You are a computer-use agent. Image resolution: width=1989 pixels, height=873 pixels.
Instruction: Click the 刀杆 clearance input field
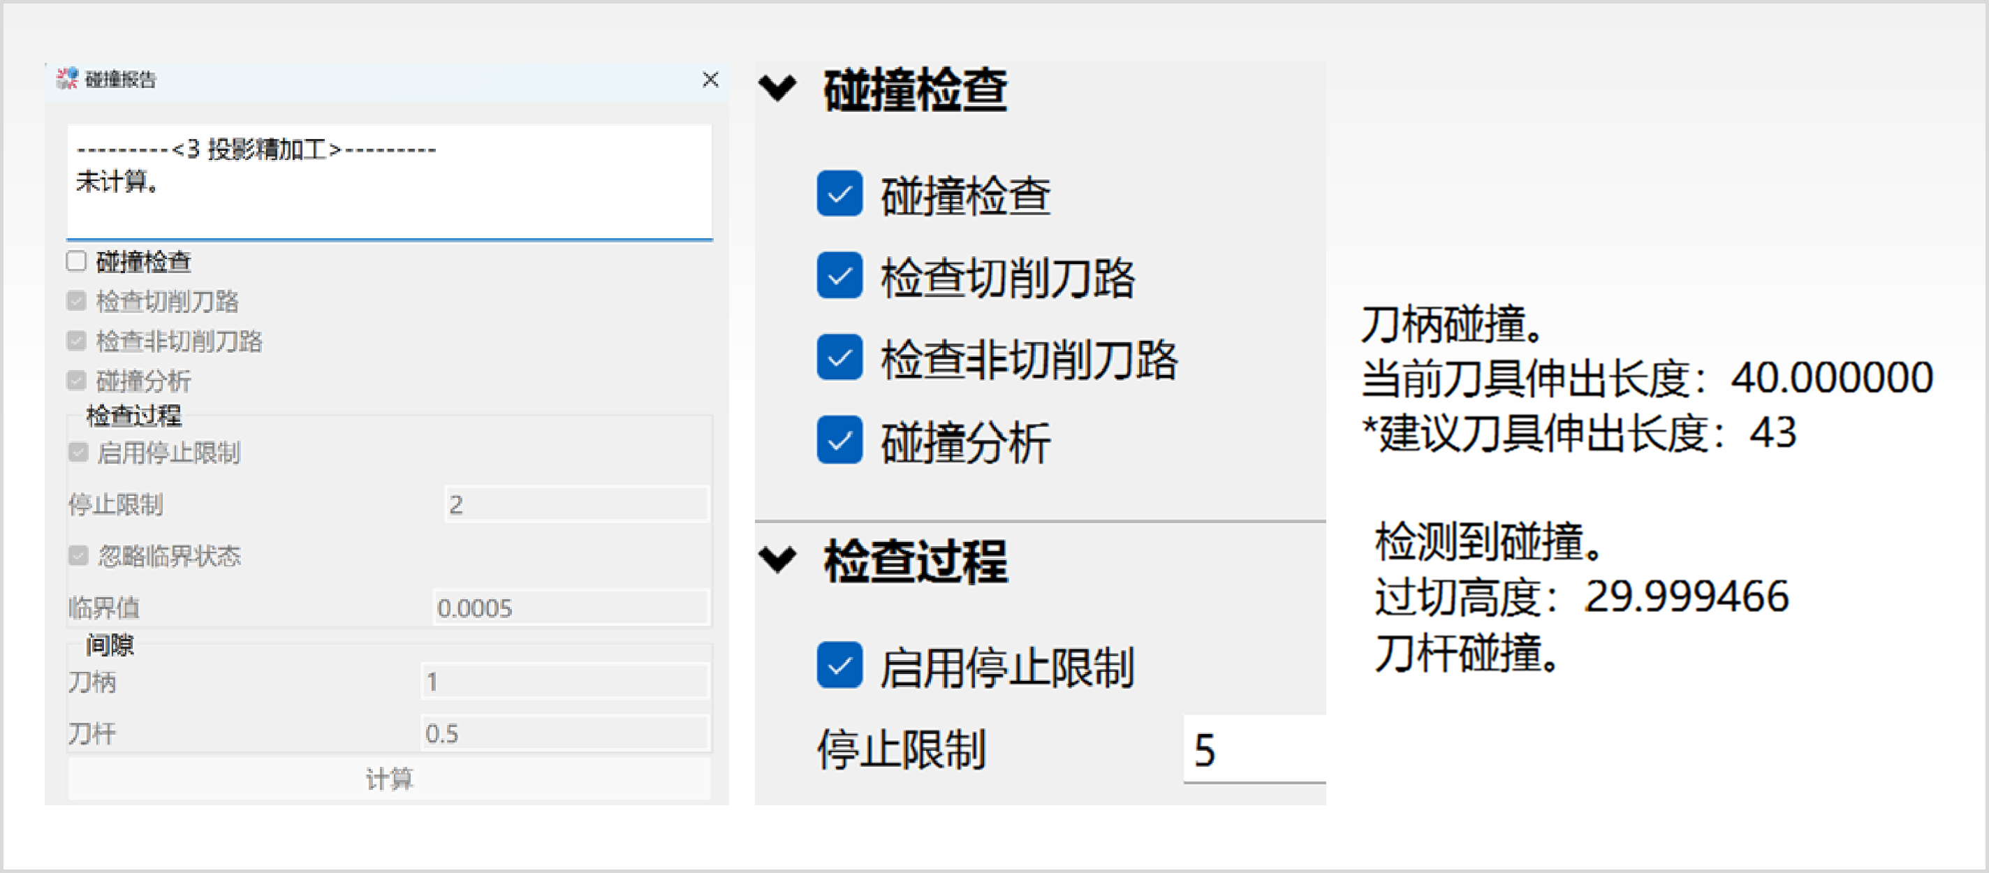pos(564,733)
